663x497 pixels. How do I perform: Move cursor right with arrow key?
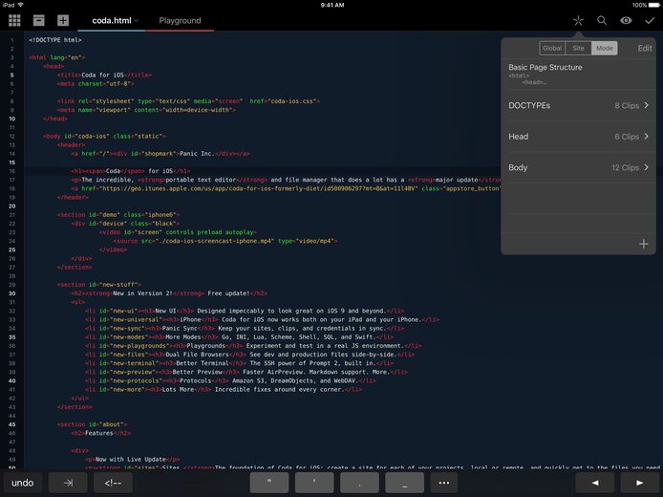[640, 483]
